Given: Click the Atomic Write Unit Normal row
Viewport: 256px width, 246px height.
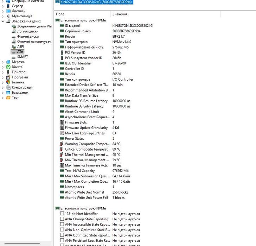Looking at the screenshot, I should point(94,192).
